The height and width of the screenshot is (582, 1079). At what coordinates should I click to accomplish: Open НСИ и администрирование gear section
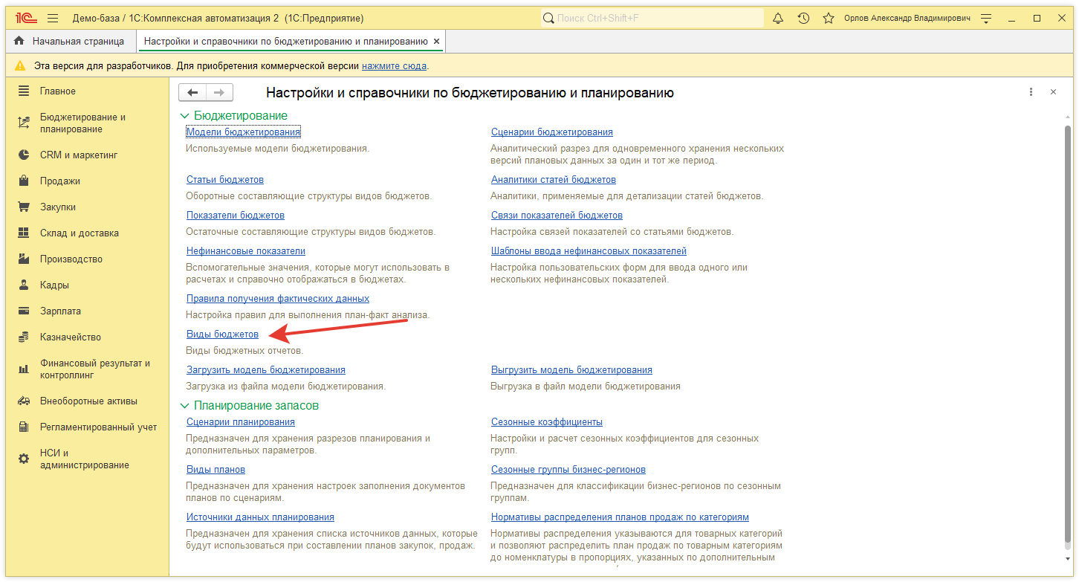click(x=84, y=459)
